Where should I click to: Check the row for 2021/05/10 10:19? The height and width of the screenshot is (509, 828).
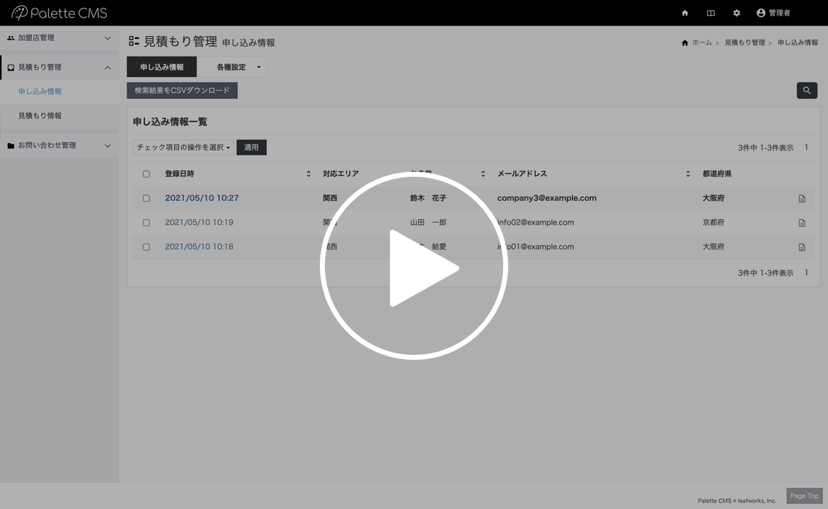coord(146,223)
